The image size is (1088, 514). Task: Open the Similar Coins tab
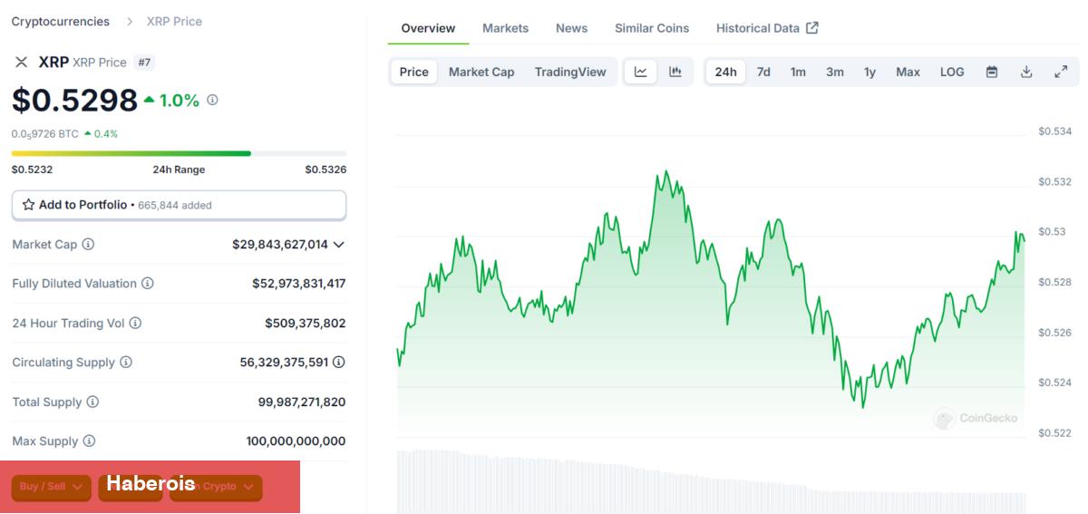point(652,28)
